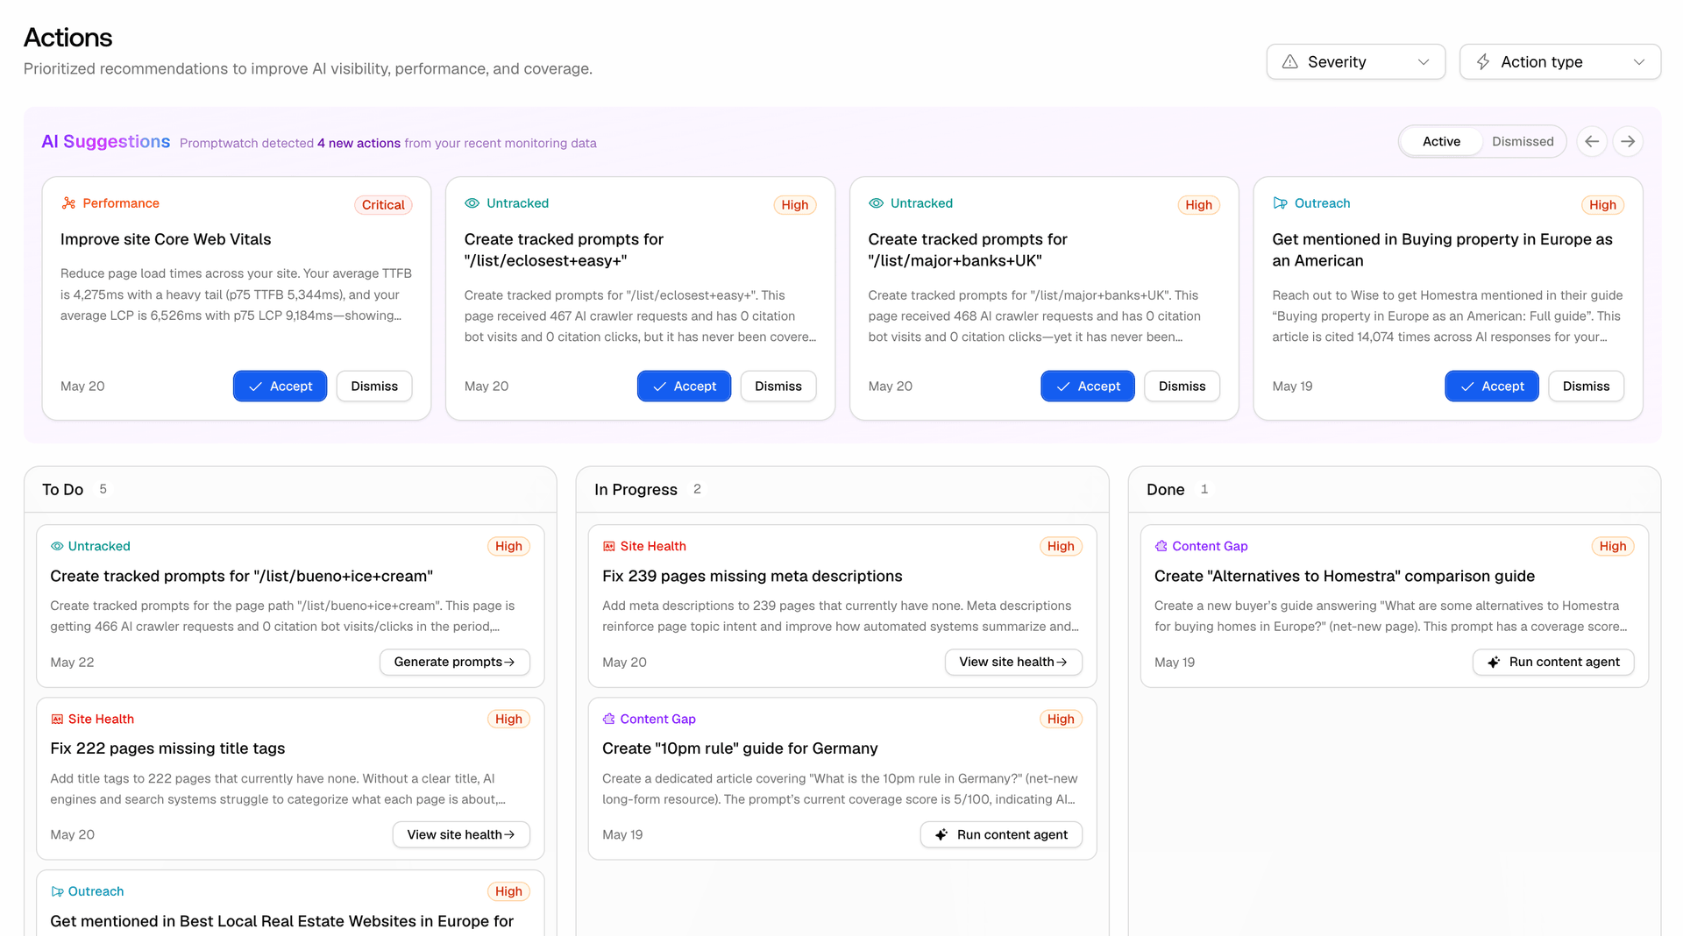The width and height of the screenshot is (1683, 936).
Task: Click the Done column header
Action: pos(1395,489)
